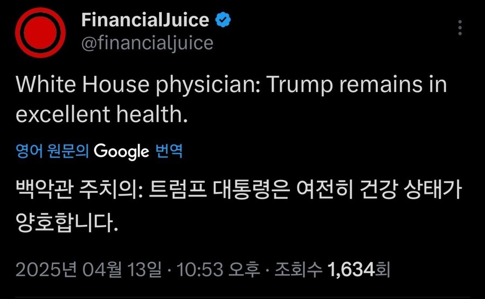
Task: Click the '영어 원문의' translation source text
Action: click(x=52, y=151)
